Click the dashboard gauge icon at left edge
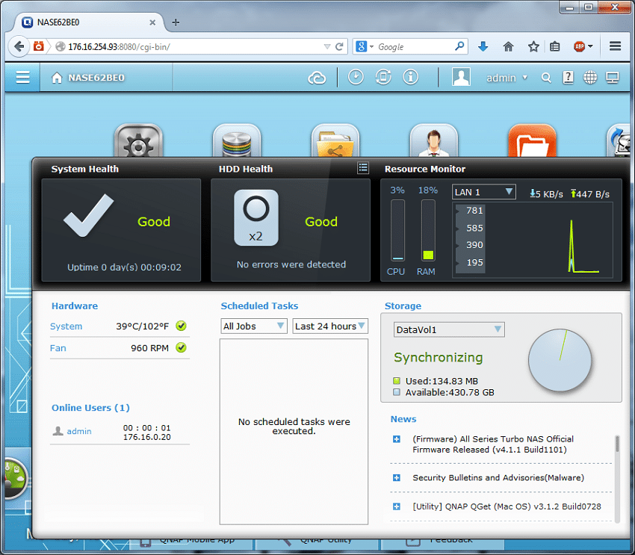This screenshot has height=555, width=635. [16, 478]
